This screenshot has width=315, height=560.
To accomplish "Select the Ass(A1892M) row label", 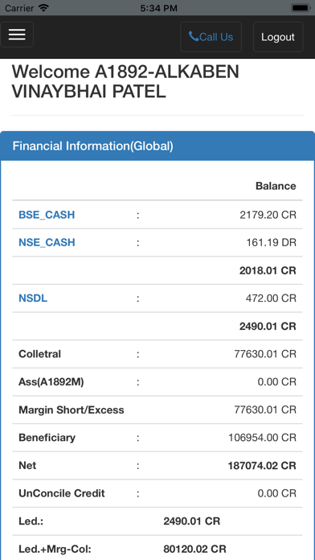I will (51, 382).
